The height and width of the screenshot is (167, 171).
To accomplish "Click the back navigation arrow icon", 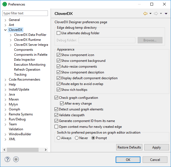I will pyautogui.click(x=145, y=14).
